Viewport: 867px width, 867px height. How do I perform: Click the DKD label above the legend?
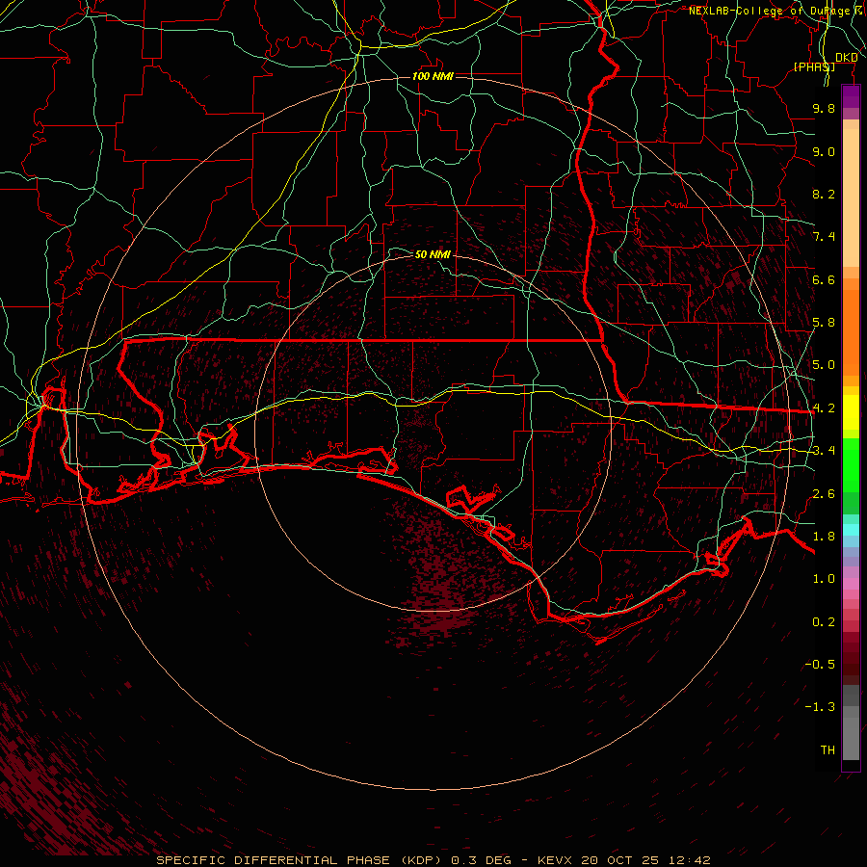847,58
